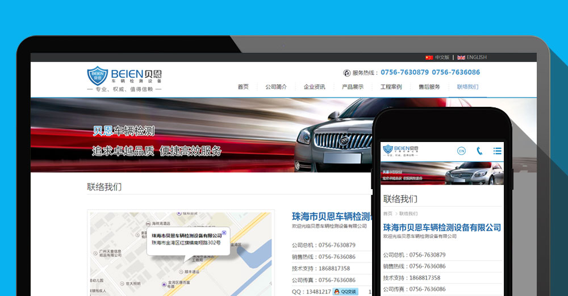Click 公司总机：0756-7630879 on mobile site
The image size is (568, 296).
[415, 255]
